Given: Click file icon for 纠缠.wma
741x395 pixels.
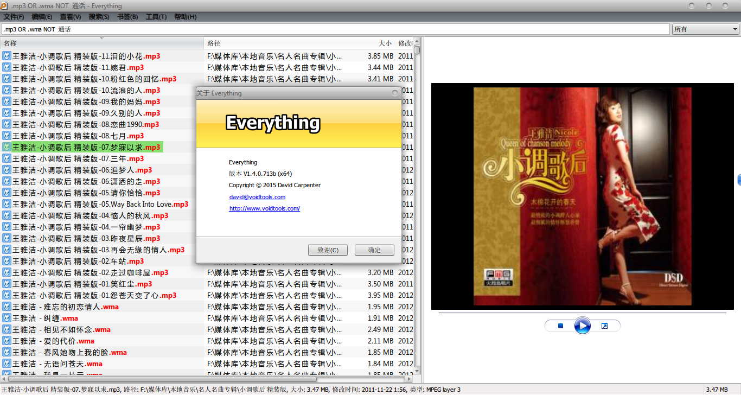Looking at the screenshot, I should coord(7,318).
